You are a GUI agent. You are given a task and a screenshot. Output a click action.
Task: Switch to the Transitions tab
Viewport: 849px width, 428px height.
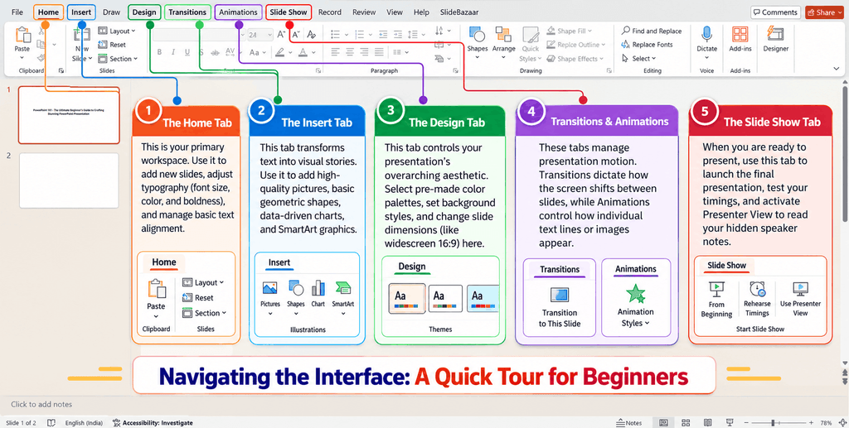click(x=187, y=12)
